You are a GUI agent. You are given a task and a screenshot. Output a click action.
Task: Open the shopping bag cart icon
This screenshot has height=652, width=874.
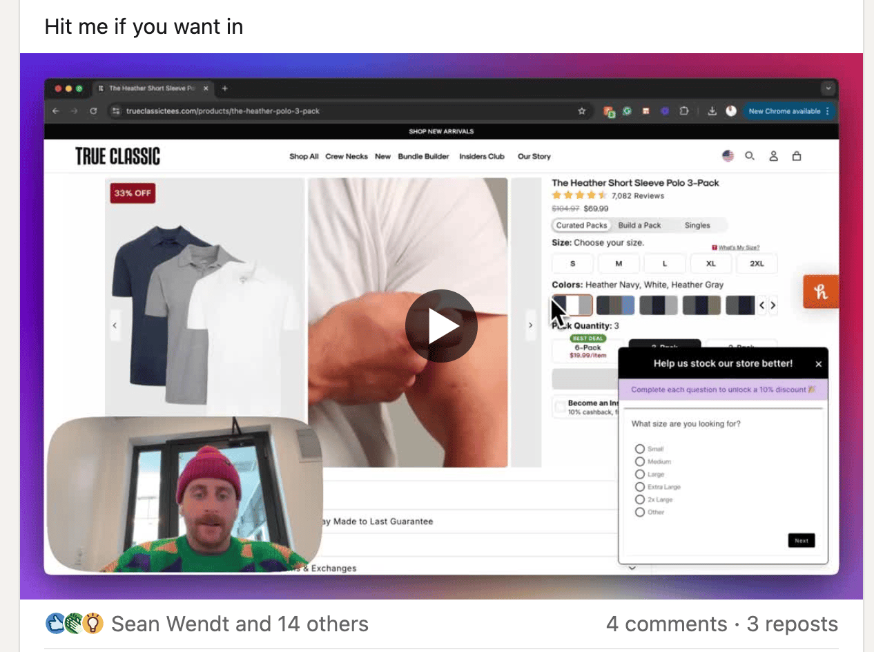[x=797, y=156]
